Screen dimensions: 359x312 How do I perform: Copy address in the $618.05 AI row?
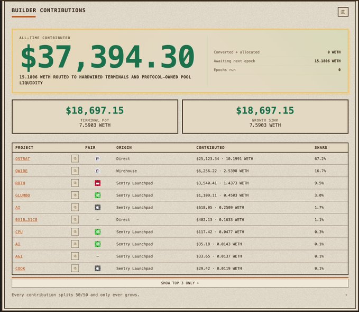[x=75, y=207]
